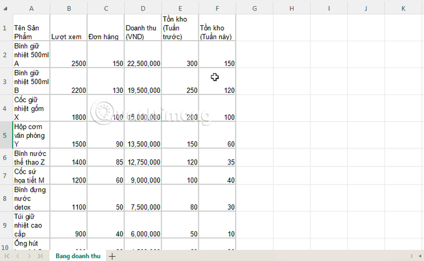Select column H header

292,8
